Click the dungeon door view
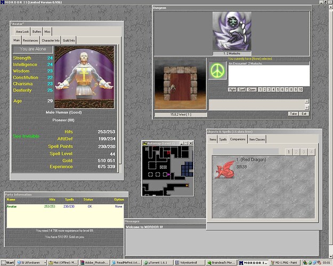The width and height of the screenshot is (333, 266). 180,84
